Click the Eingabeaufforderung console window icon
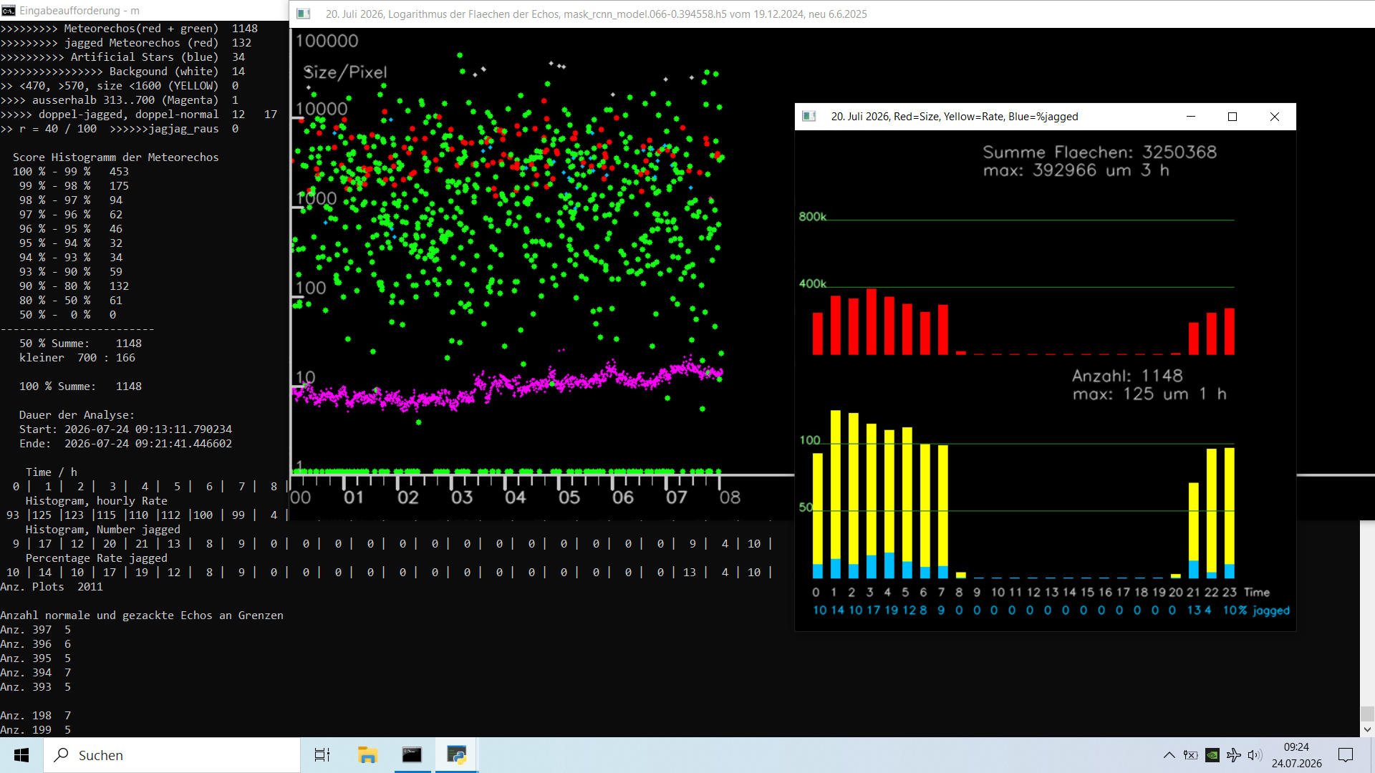Viewport: 1375px width, 773px height. (x=9, y=11)
